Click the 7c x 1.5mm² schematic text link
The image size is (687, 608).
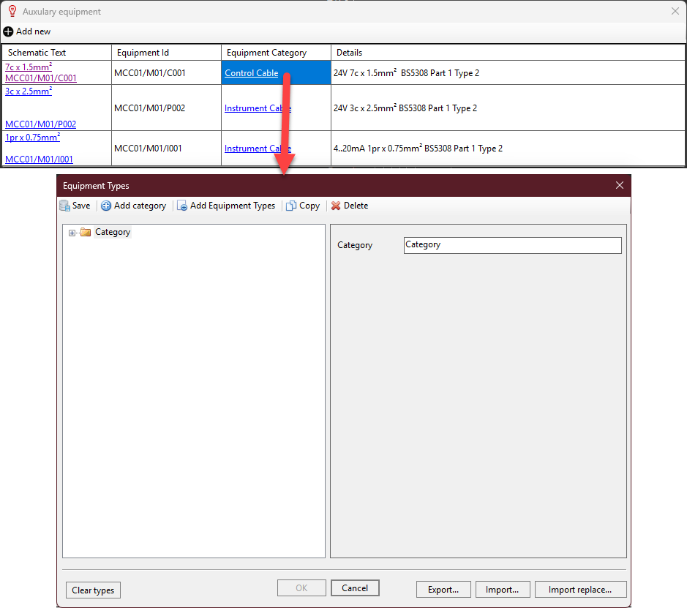tap(29, 67)
